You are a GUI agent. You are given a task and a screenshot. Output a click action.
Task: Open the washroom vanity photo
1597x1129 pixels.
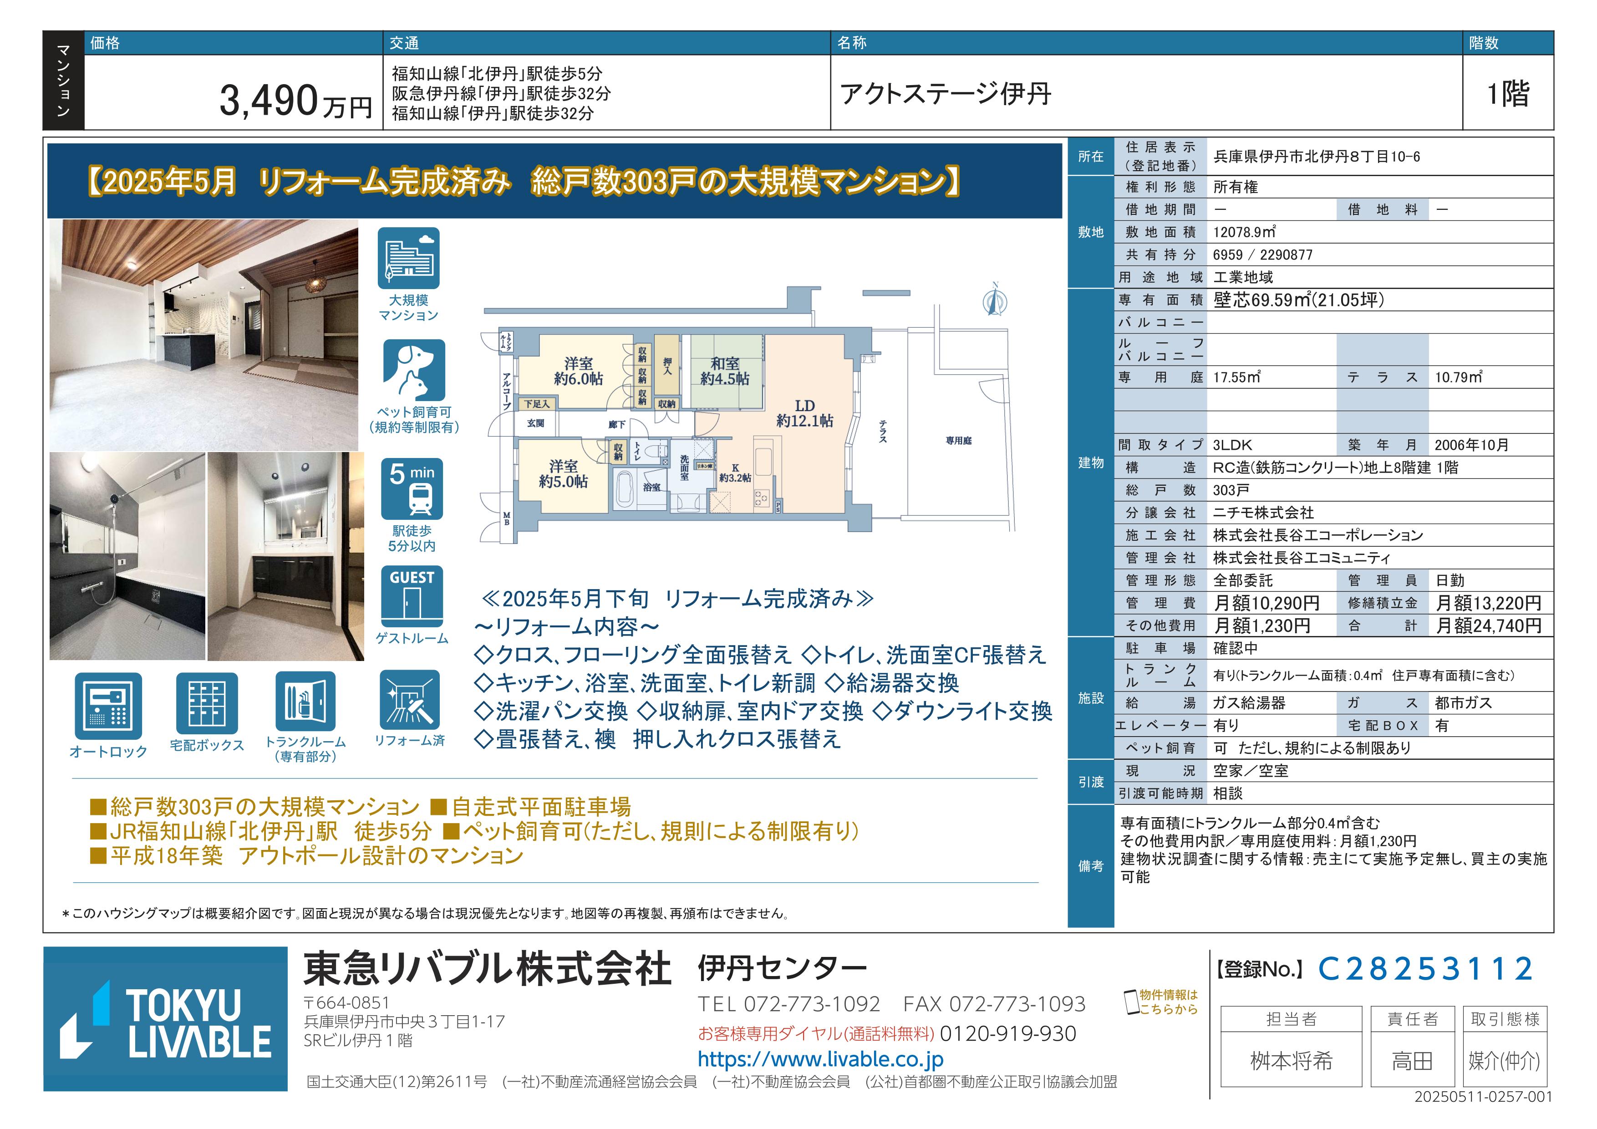click(285, 556)
